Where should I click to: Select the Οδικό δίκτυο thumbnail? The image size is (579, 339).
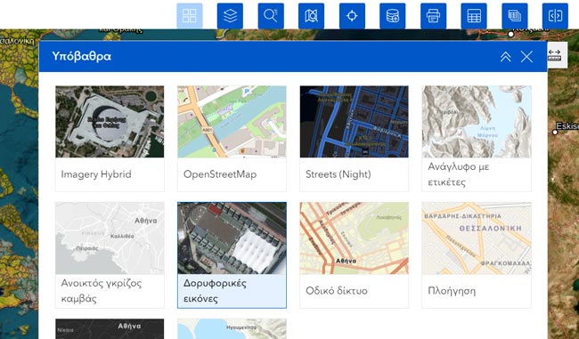pyautogui.click(x=355, y=238)
